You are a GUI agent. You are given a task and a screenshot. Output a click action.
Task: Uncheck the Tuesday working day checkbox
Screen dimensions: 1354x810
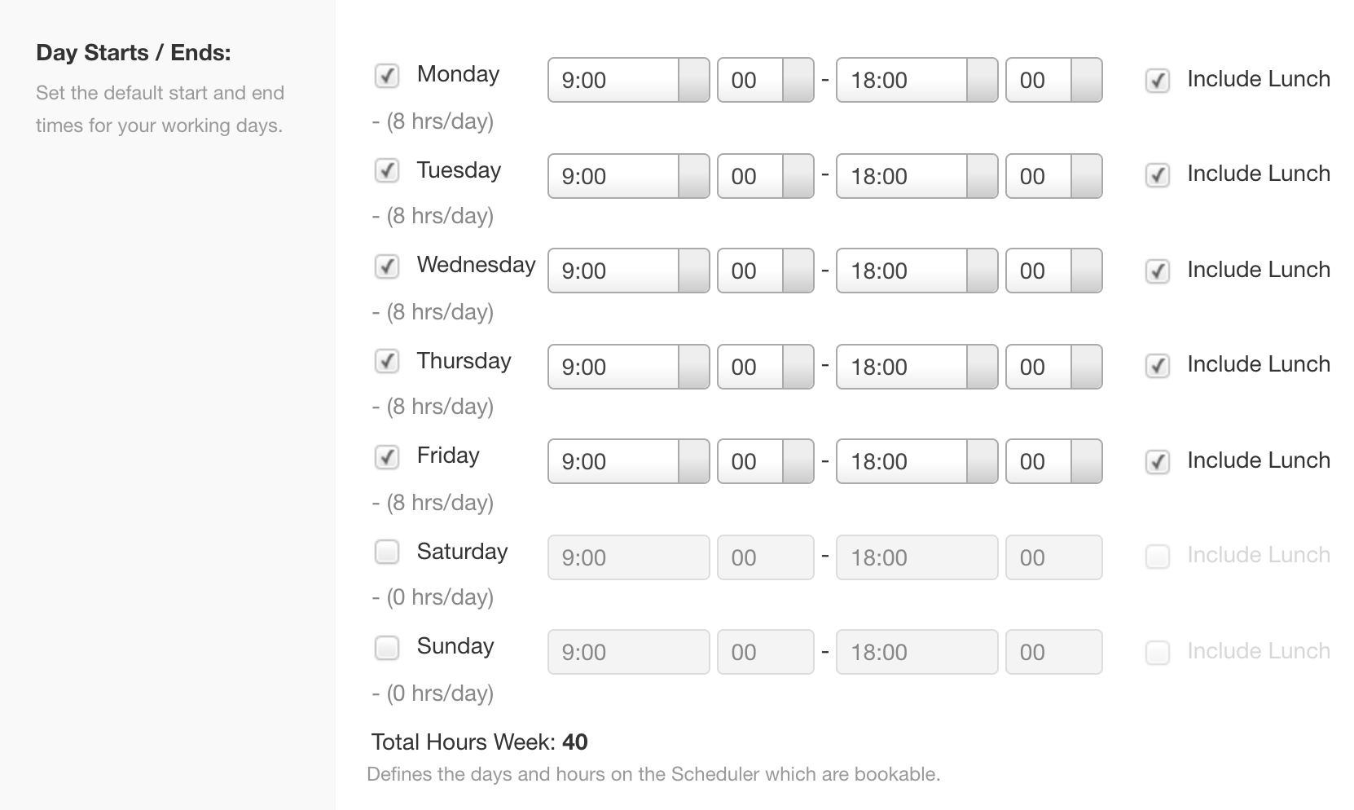tap(387, 171)
